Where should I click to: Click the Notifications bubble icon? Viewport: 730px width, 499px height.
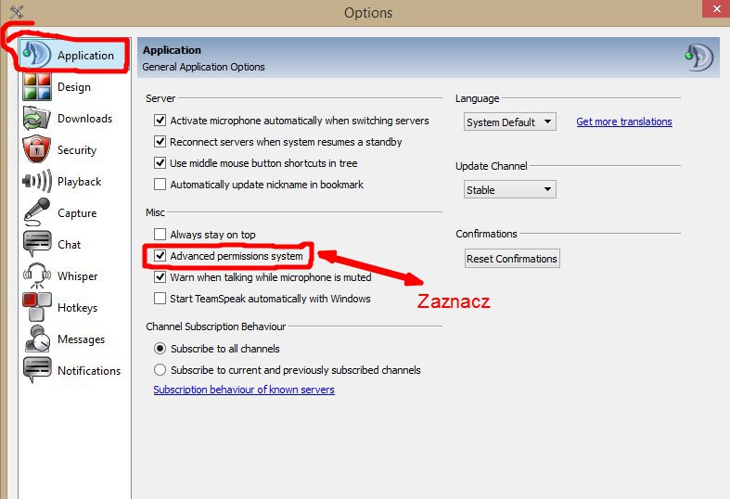coord(37,370)
